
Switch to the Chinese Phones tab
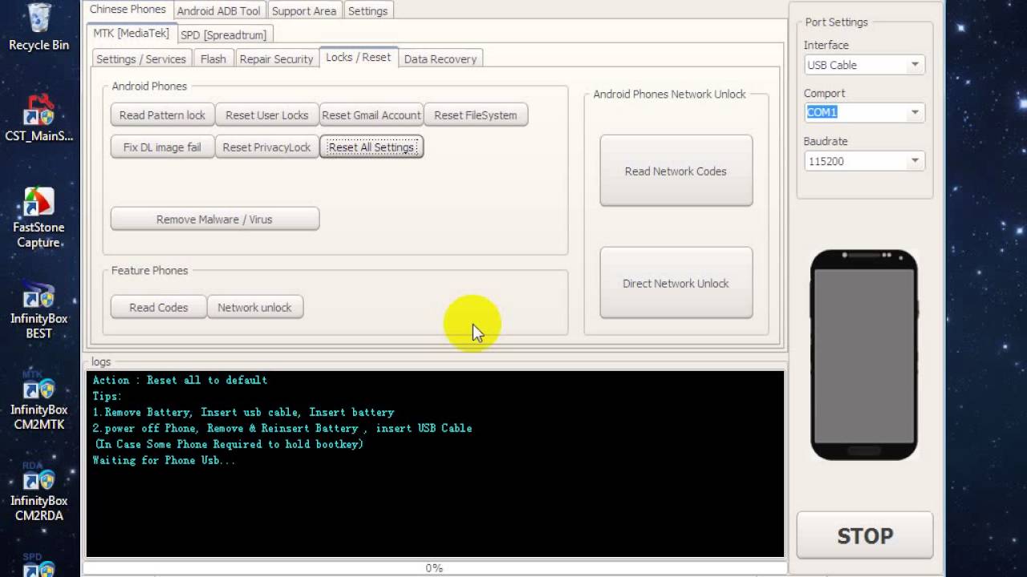(x=128, y=10)
